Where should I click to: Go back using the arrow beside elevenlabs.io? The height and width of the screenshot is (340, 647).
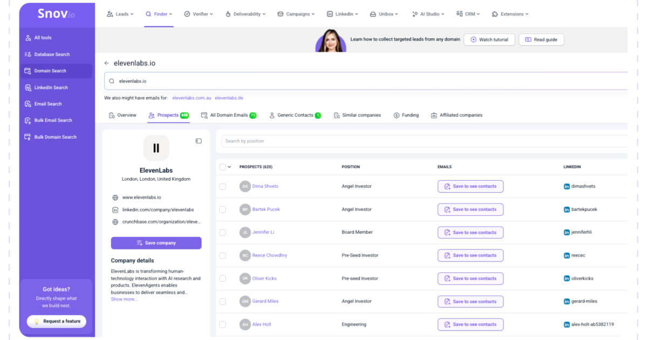coord(107,63)
